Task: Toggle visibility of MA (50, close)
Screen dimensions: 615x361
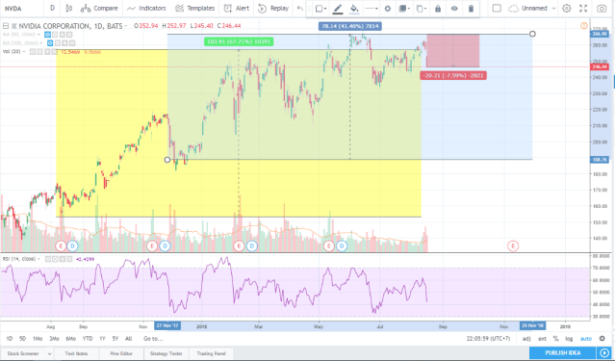Action: point(48,35)
